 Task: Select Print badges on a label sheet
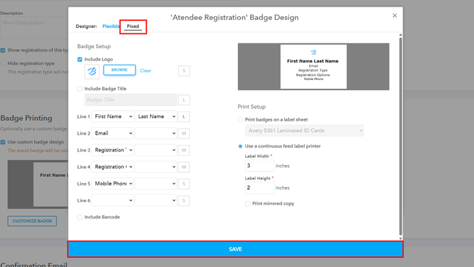[x=241, y=119]
